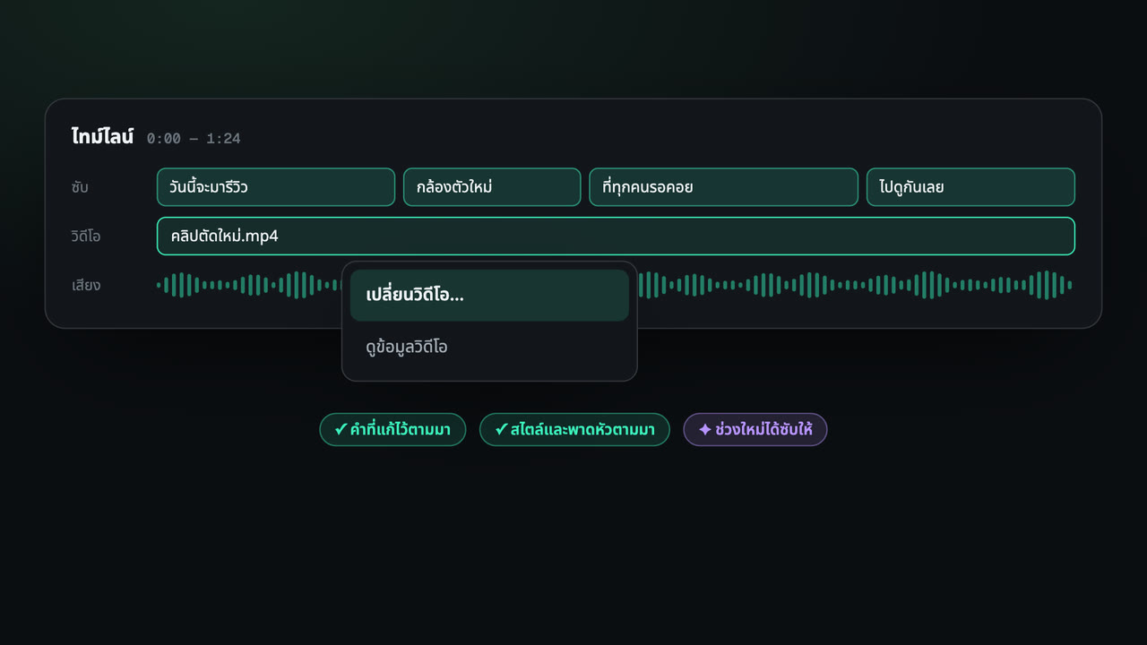This screenshot has height=645, width=1147.
Task: Select the subtitle clip "ไปดูกันเลย"
Action: (x=970, y=187)
